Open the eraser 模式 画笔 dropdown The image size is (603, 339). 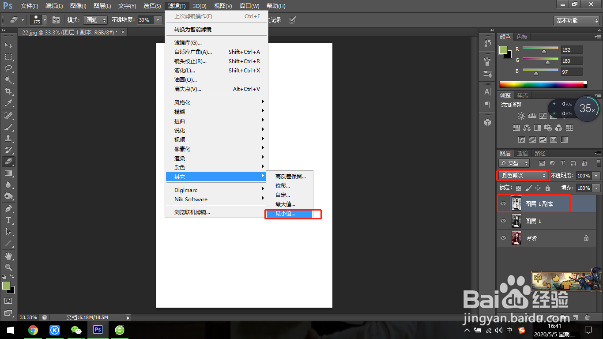click(x=96, y=20)
